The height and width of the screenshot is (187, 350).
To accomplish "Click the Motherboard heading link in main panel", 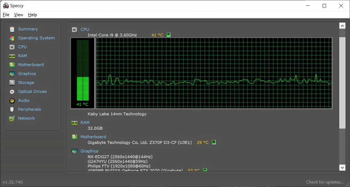I will pos(93,137).
